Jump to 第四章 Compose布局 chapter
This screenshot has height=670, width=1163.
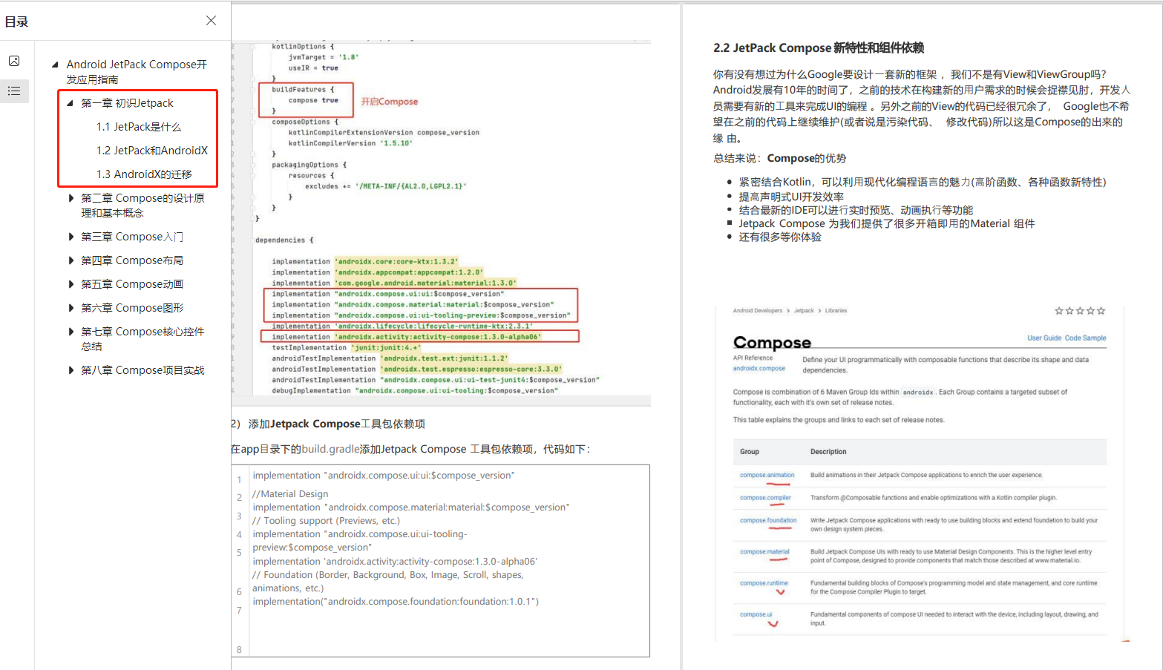(x=132, y=260)
